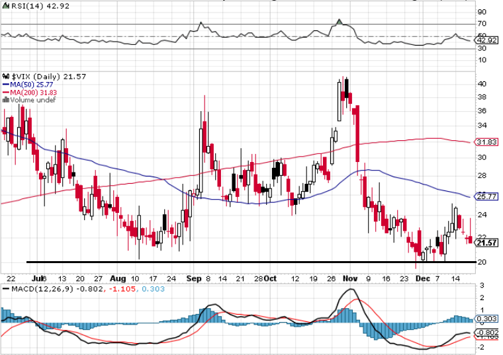Click the black horizontal support line at 20
The width and height of the screenshot is (503, 355).
(x=251, y=262)
